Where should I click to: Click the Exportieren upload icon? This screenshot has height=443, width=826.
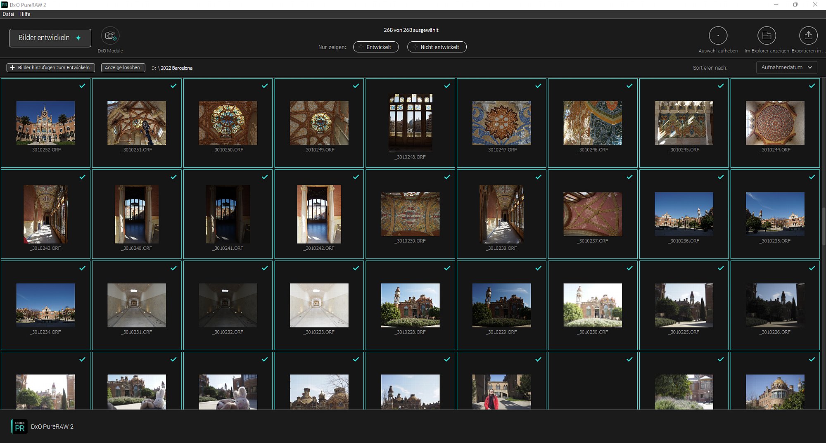pyautogui.click(x=808, y=36)
